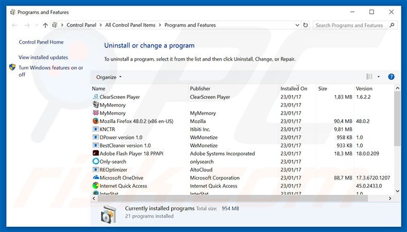Open View installed updates link
The width and height of the screenshot is (407, 232).
[43, 57]
